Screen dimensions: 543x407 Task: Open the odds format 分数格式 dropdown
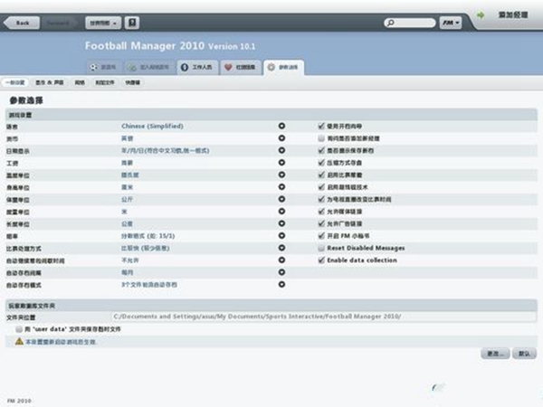pyautogui.click(x=281, y=235)
